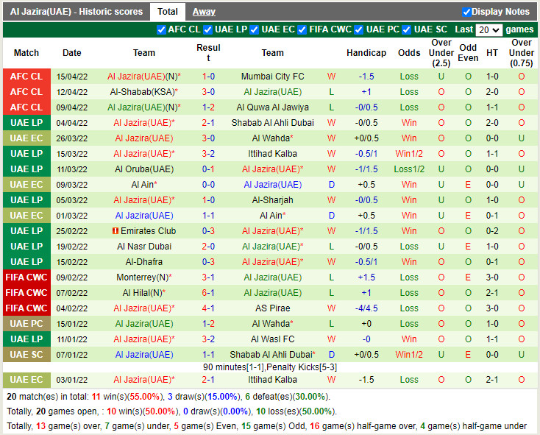Open Emirates Club team link
Image resolution: width=540 pixels, height=435 pixels.
(148, 231)
